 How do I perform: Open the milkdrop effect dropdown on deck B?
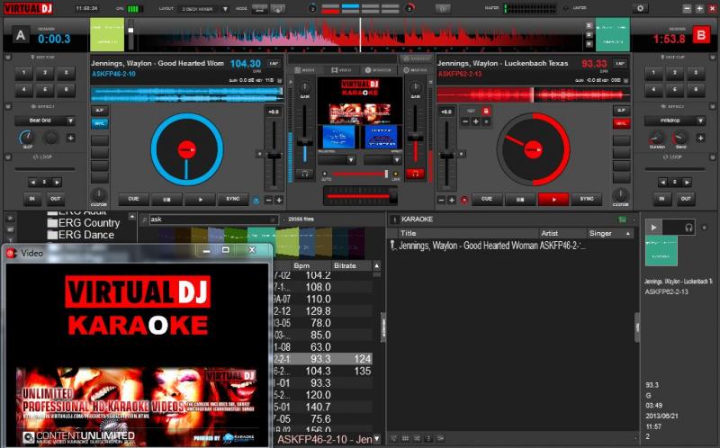(674, 121)
